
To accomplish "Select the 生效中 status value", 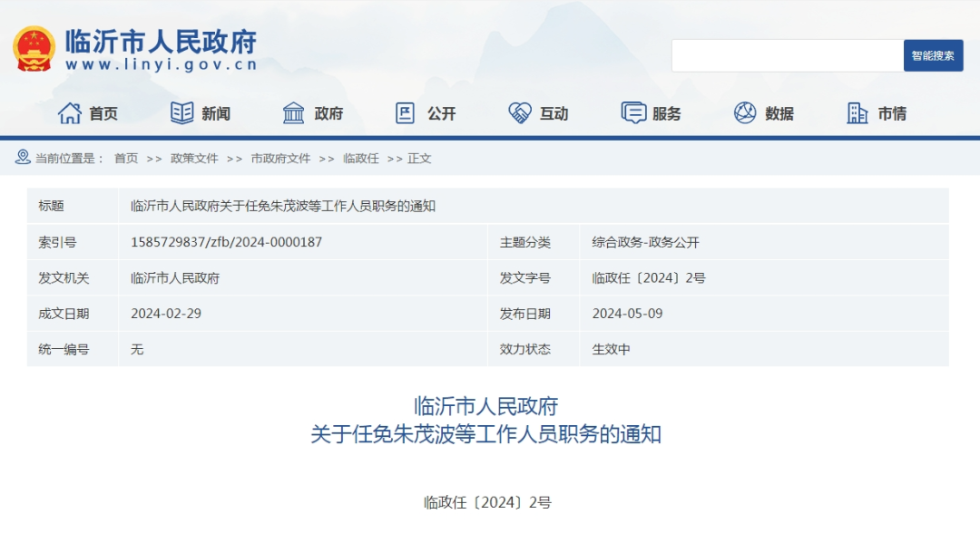I will (x=611, y=350).
